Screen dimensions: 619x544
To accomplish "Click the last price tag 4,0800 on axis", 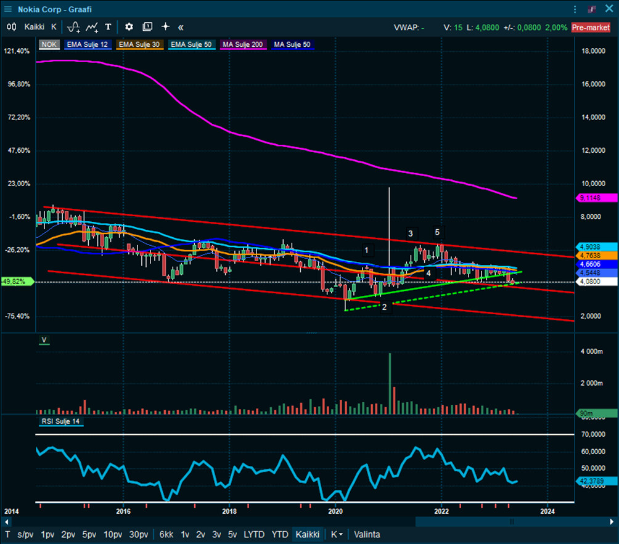I will [x=596, y=282].
